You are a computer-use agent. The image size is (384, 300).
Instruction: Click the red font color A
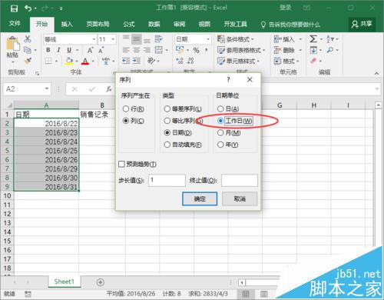85,61
